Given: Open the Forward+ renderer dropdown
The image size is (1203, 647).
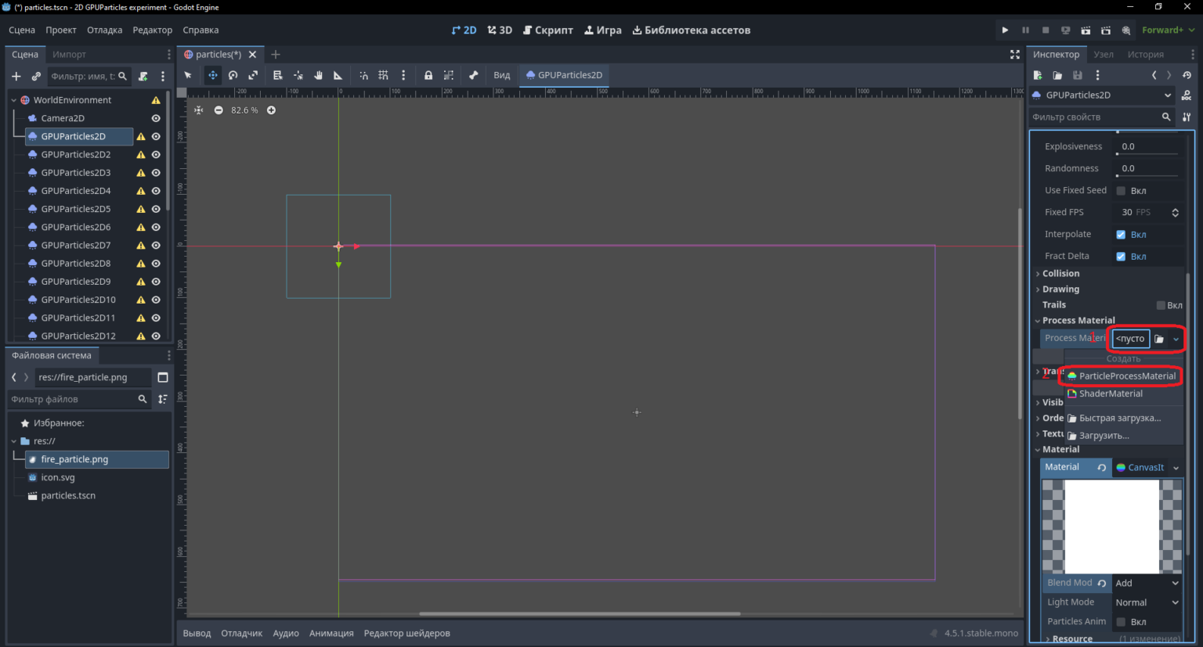Looking at the screenshot, I should coord(1168,30).
